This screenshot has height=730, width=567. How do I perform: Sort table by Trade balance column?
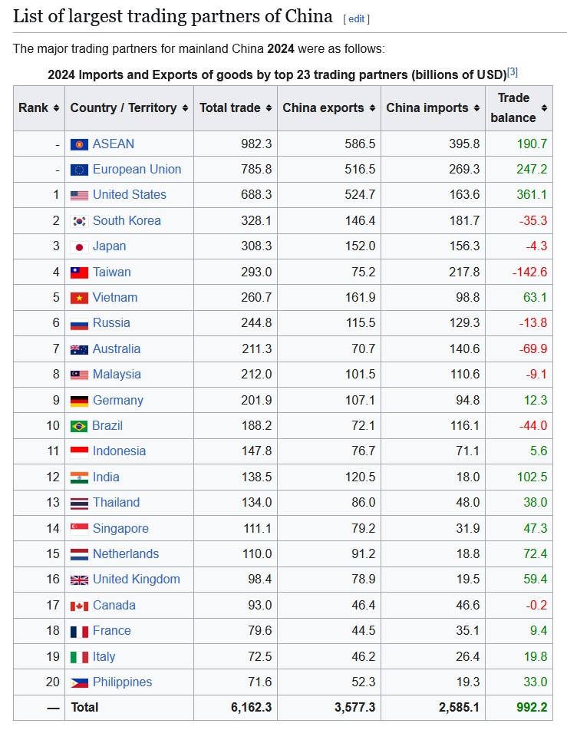tap(544, 108)
